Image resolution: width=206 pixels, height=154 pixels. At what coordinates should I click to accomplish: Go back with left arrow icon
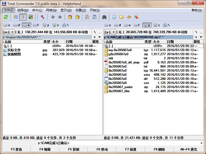(x=53, y=17)
